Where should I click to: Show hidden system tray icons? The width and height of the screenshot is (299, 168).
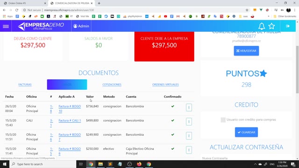point(255,164)
